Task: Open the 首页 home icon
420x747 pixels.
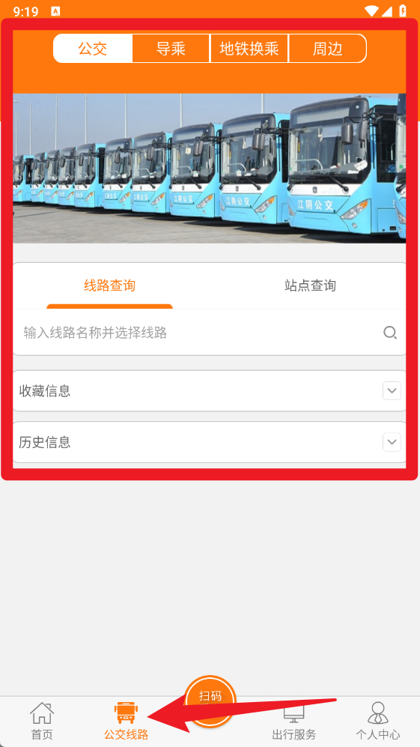Action: click(x=42, y=713)
